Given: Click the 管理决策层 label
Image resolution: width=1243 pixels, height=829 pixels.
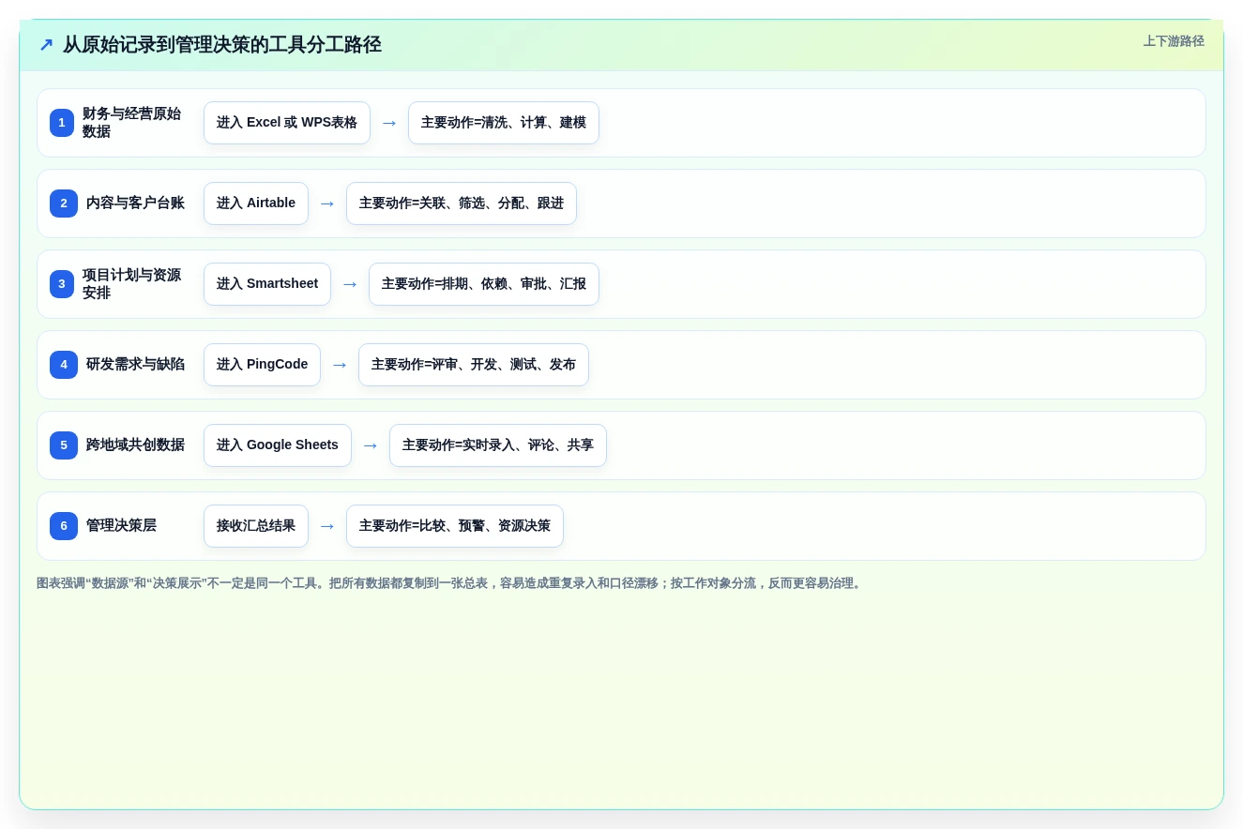Looking at the screenshot, I should click(121, 526).
